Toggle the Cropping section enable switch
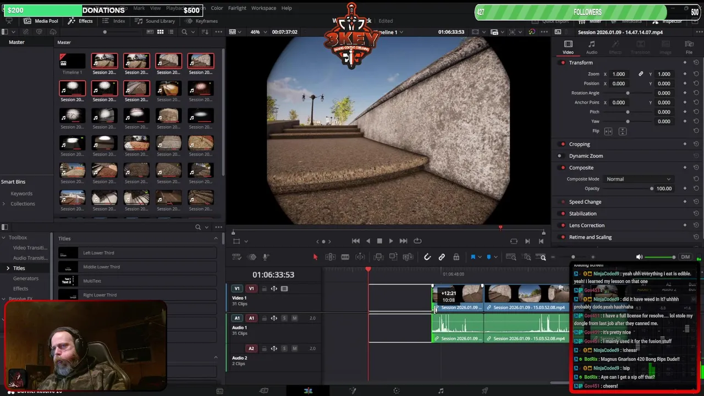The height and width of the screenshot is (396, 704). [x=563, y=144]
